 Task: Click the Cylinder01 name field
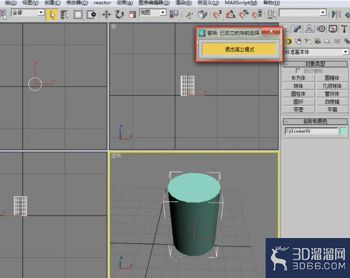point(311,131)
